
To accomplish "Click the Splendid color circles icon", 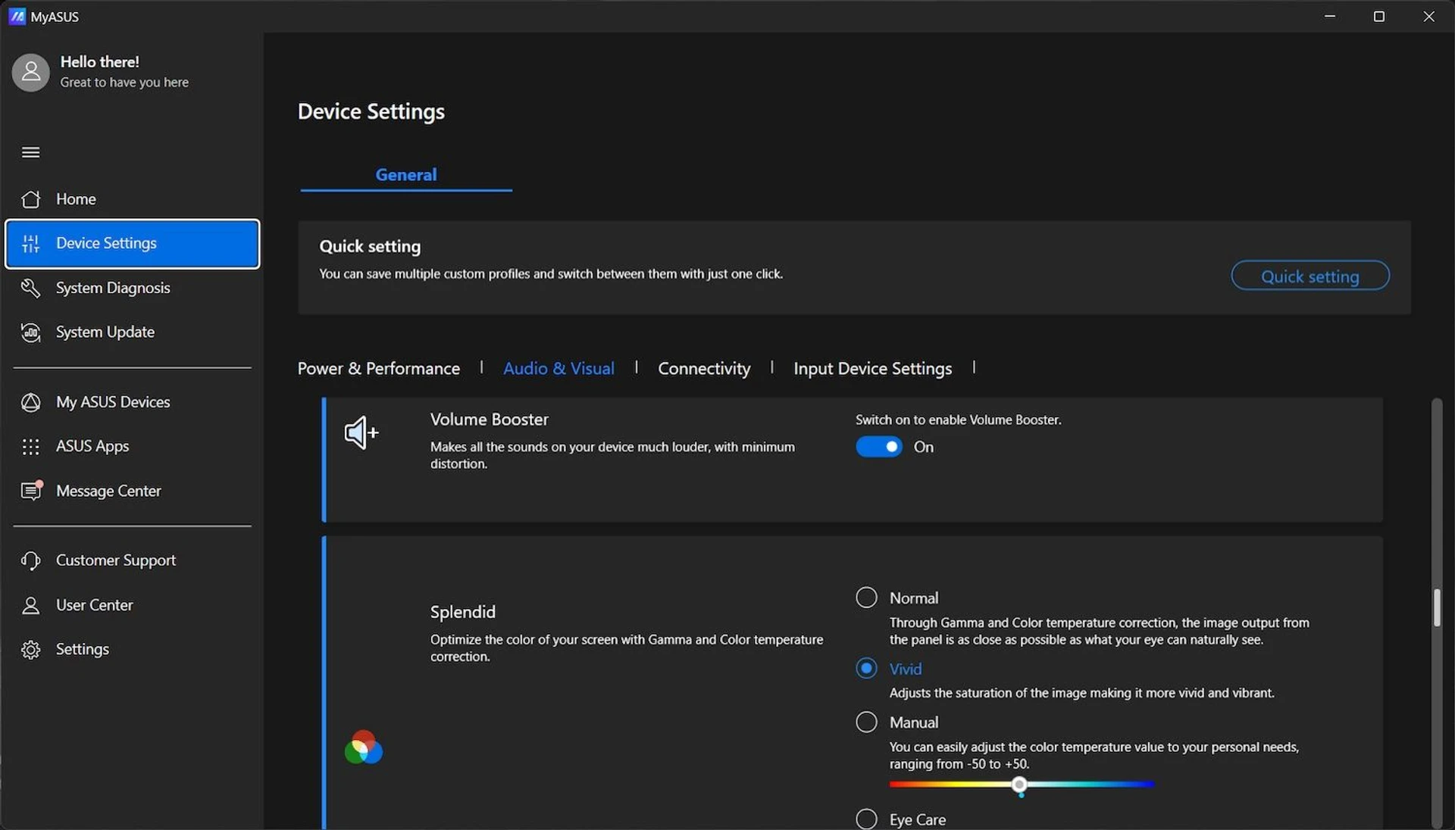I will pos(364,747).
